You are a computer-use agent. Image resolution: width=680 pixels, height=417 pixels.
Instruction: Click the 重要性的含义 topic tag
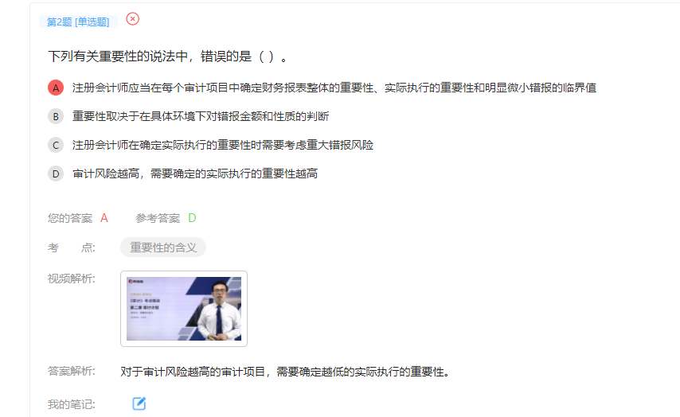click(163, 247)
